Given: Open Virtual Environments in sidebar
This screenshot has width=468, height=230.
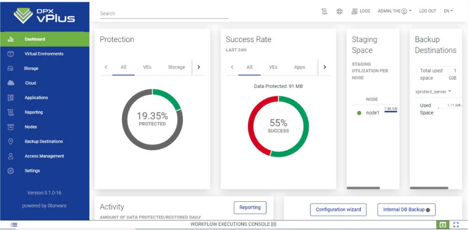Looking at the screenshot, I should tap(44, 54).
